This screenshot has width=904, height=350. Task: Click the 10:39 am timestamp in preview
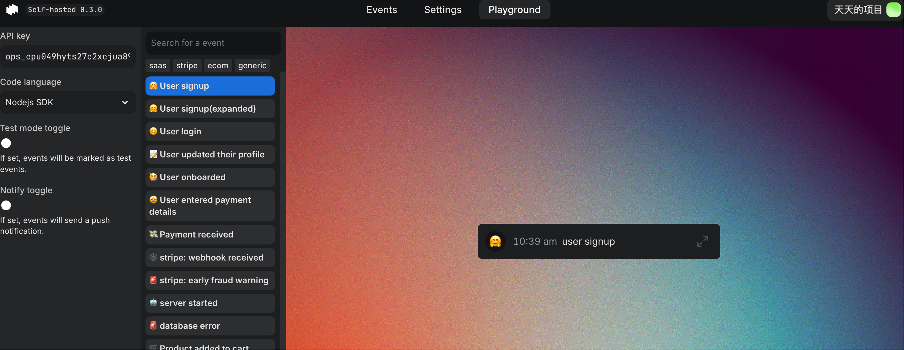[535, 241]
